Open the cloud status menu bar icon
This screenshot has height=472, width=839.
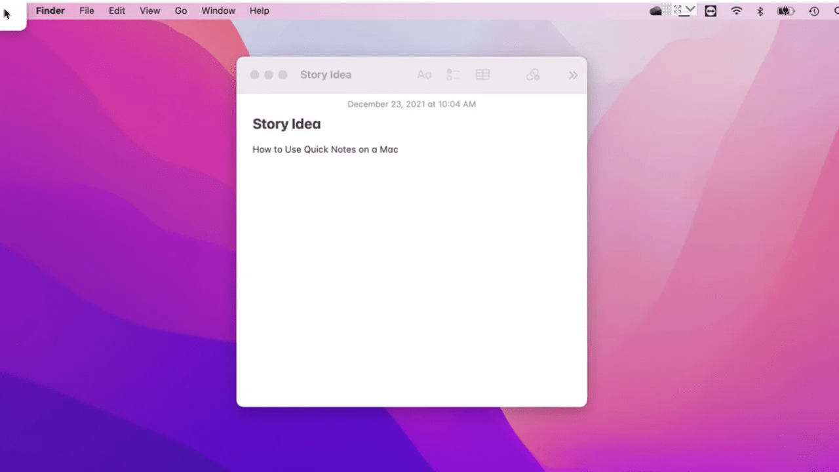tap(656, 10)
